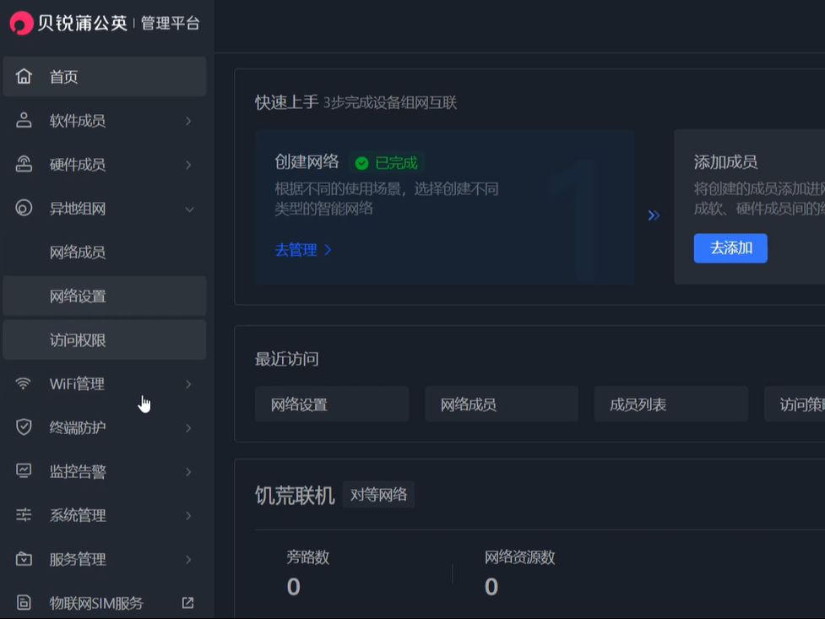Viewport: 825px width, 619px height.
Task: Select 网络设置 in the sidebar
Action: click(x=104, y=296)
